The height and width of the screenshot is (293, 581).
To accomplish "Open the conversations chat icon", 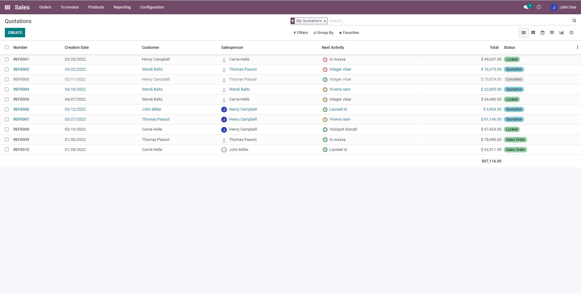I will coord(526,7).
